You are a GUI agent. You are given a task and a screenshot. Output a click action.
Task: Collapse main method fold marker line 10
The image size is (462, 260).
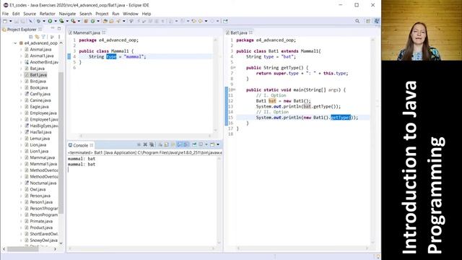point(235,90)
